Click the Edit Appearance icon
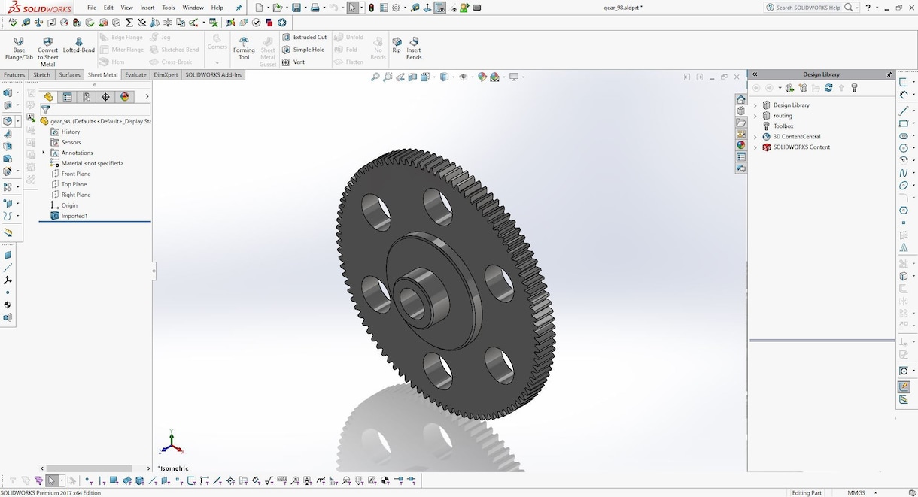Screen dimensions: 918x497 click(482, 77)
